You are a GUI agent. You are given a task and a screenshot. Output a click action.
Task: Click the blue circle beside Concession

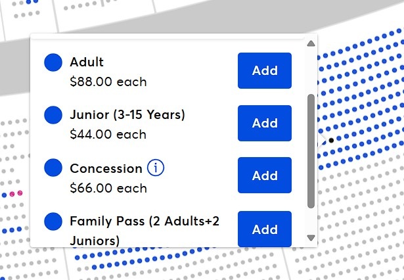53,168
